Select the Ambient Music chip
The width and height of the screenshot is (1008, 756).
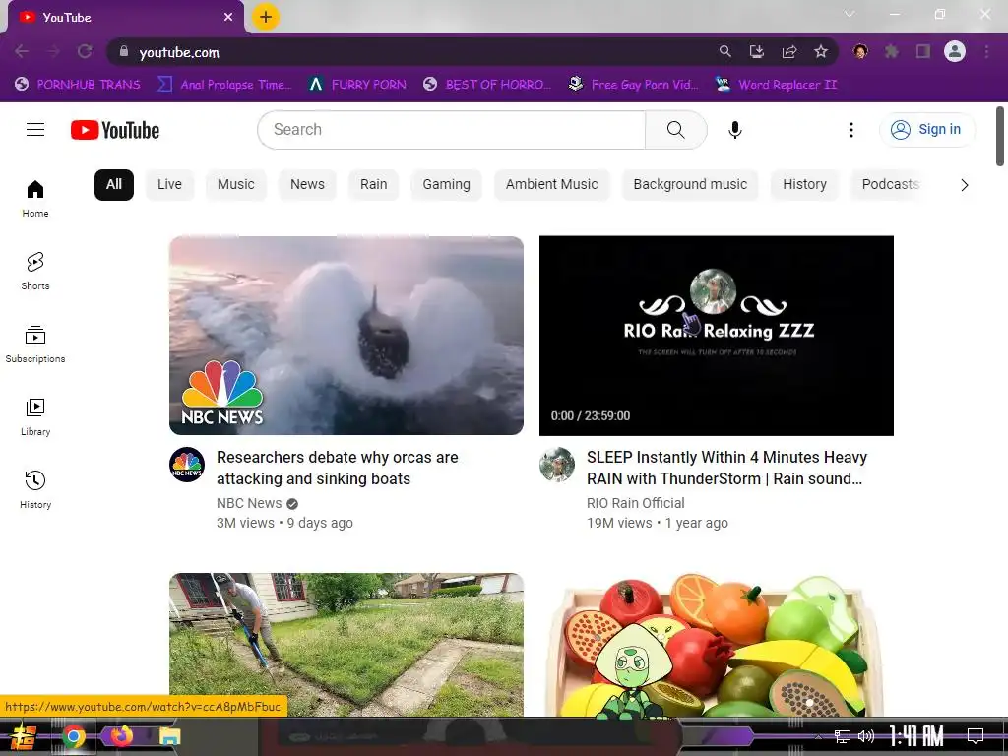pos(551,185)
